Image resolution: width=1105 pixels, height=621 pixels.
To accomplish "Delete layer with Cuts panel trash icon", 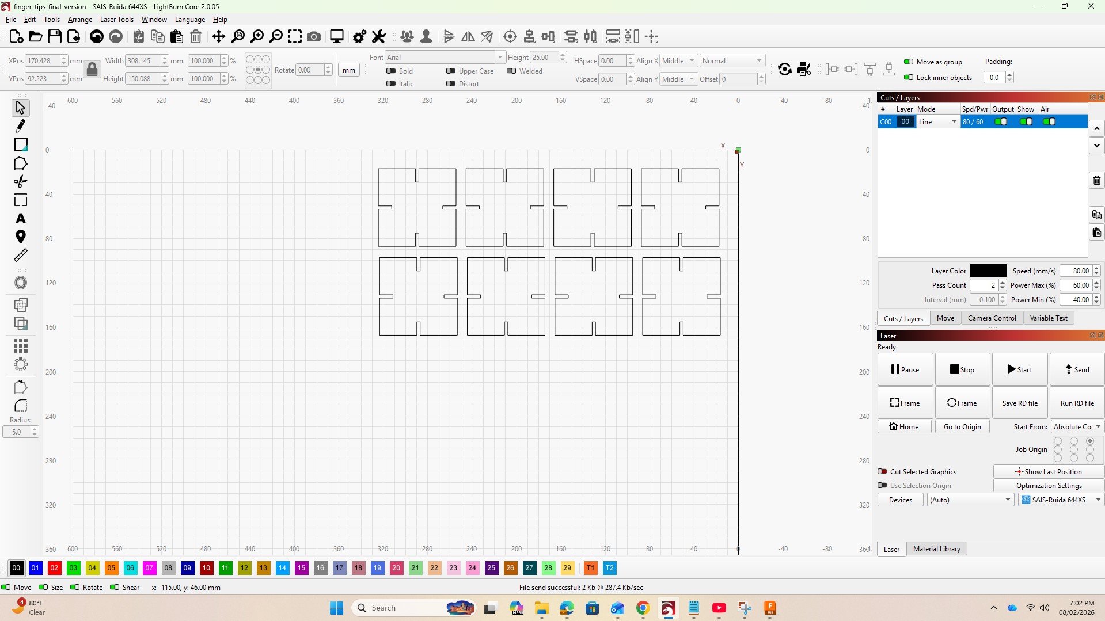I will pyautogui.click(x=1097, y=181).
